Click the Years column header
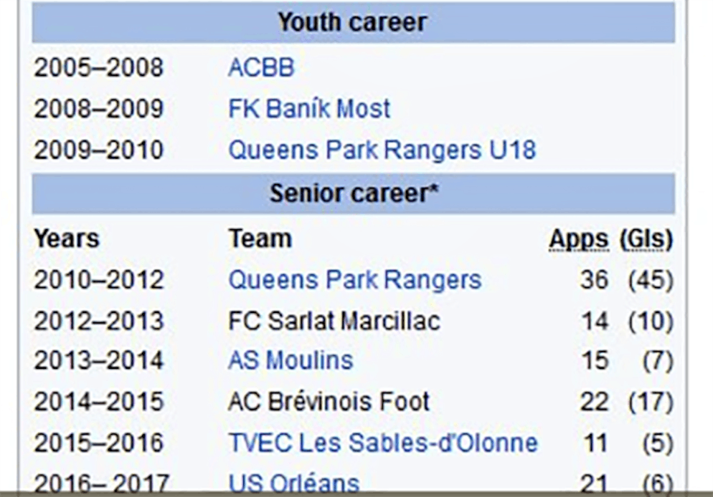The height and width of the screenshot is (497, 713). 67,238
